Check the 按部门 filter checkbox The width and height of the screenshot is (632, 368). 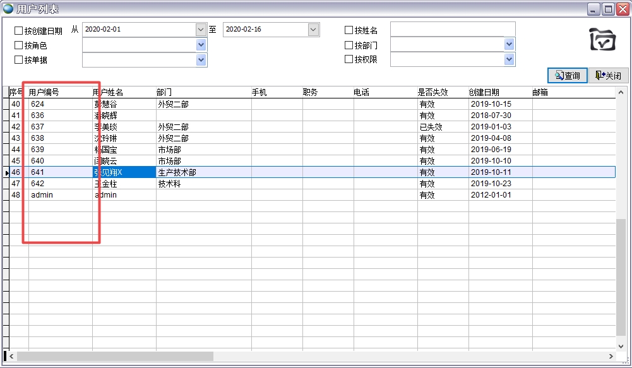click(x=348, y=44)
